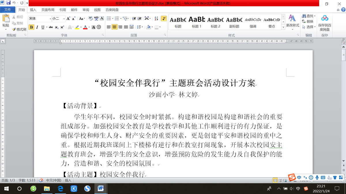Toggle Subscript formatting
Viewport: 346px width, 194px height.
click(x=57, y=27)
